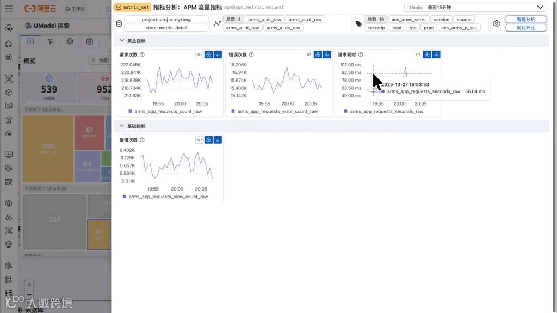Screen dimensions: 557x313
Task: Click cluster analysis icon on 请求次数 chart
Action: click(208, 54)
